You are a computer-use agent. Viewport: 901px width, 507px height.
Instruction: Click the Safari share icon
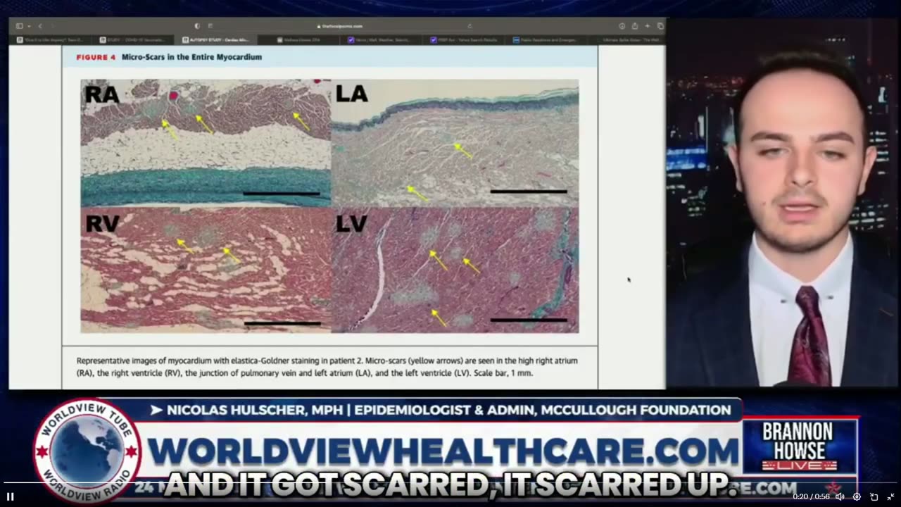click(x=635, y=26)
